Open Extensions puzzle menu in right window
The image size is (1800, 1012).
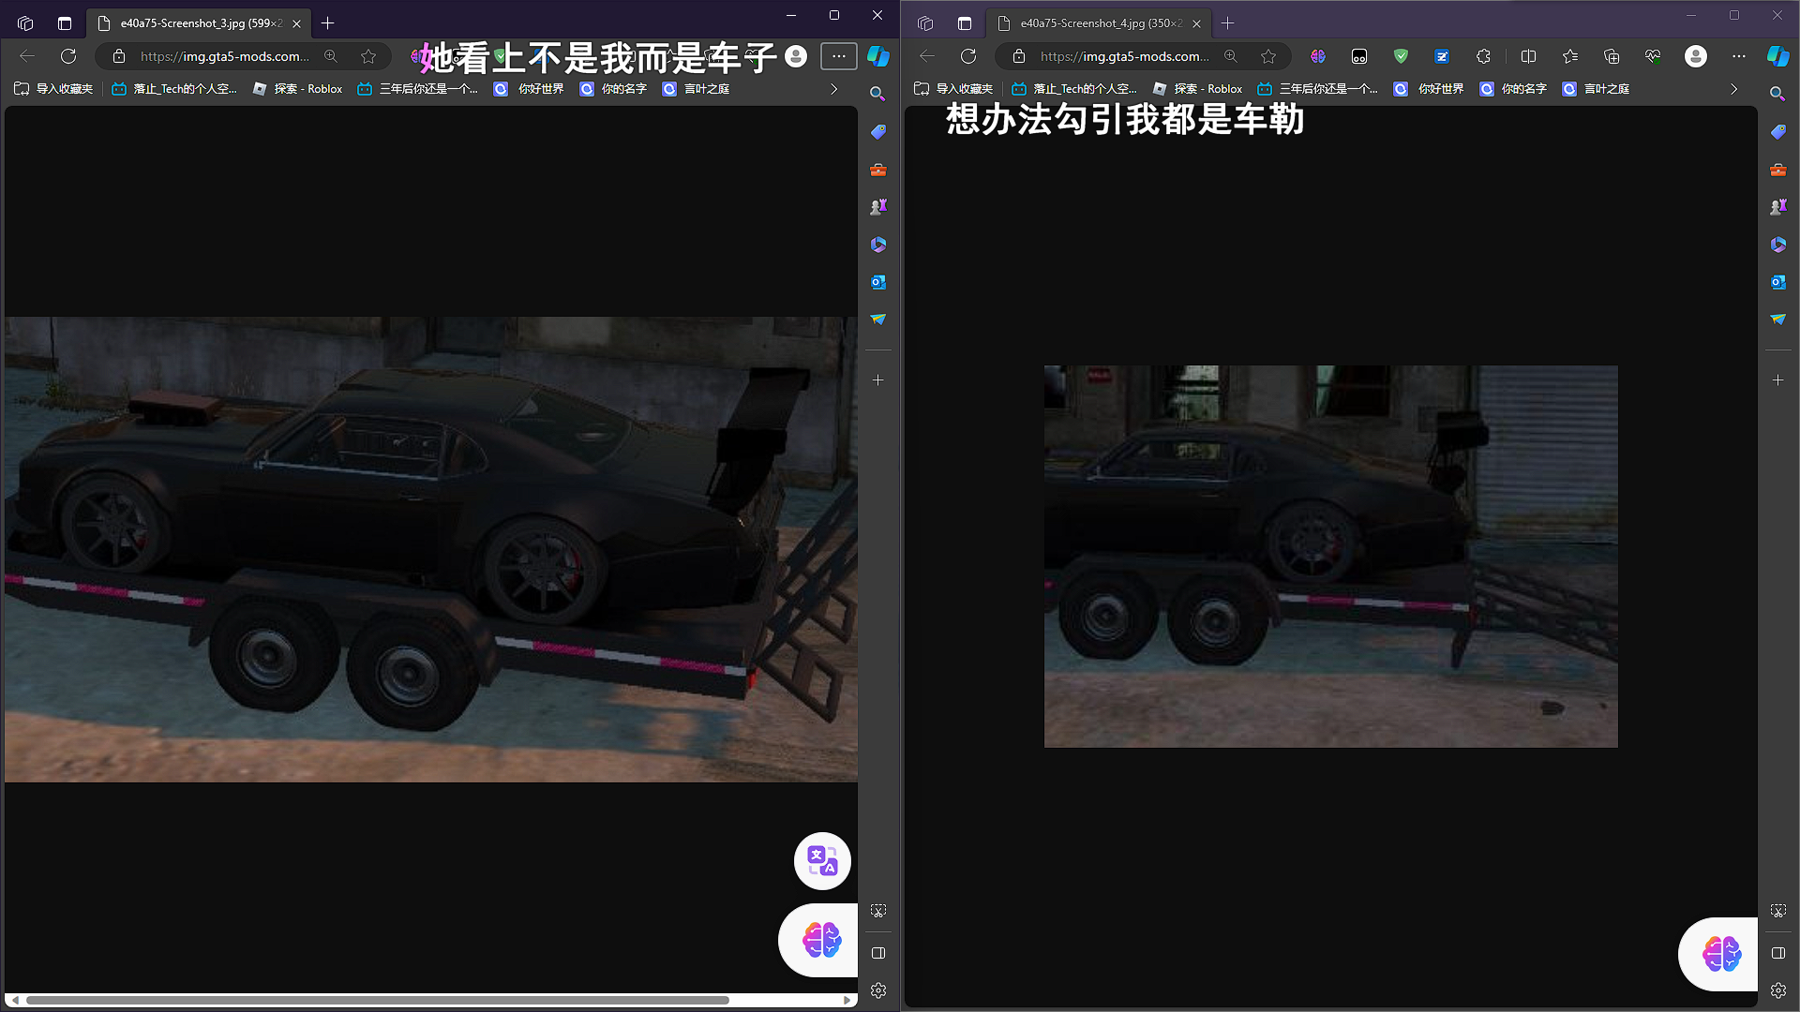(x=1483, y=56)
